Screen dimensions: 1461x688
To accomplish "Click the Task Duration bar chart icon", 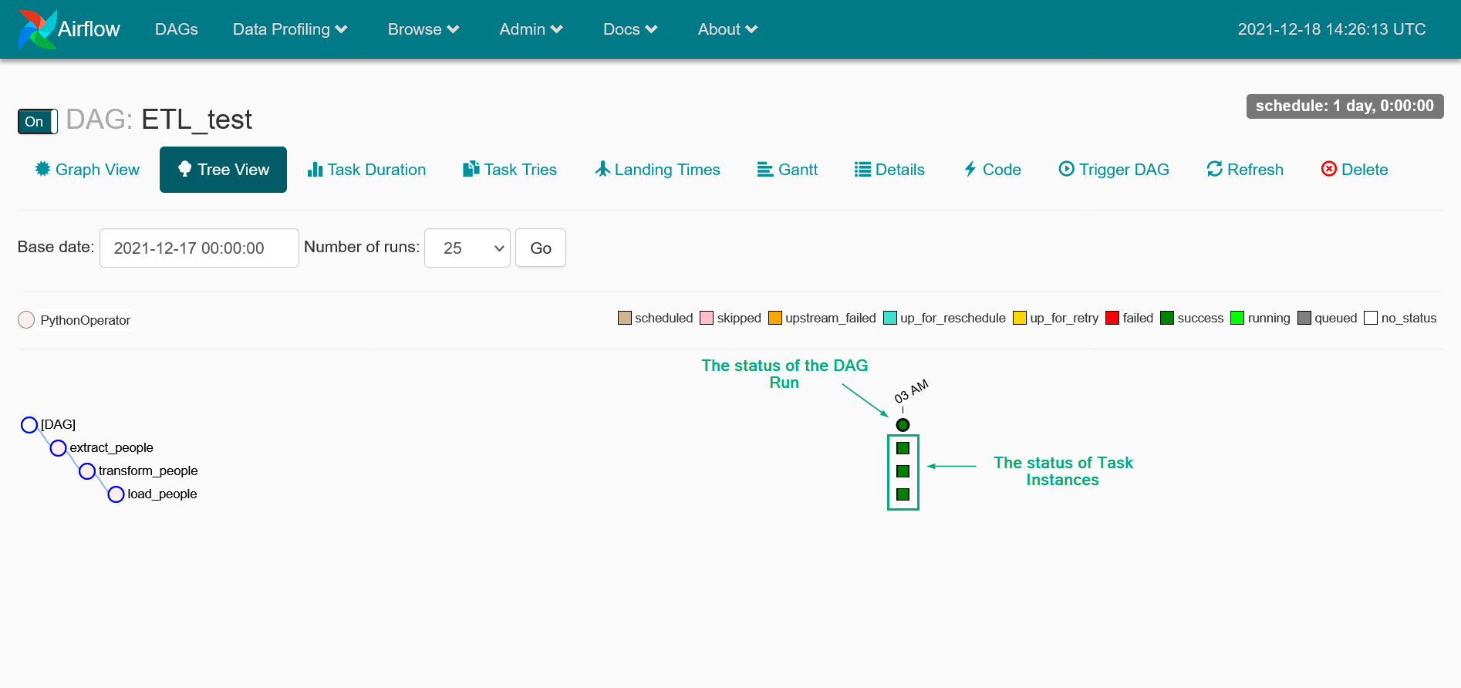I will 315,170.
